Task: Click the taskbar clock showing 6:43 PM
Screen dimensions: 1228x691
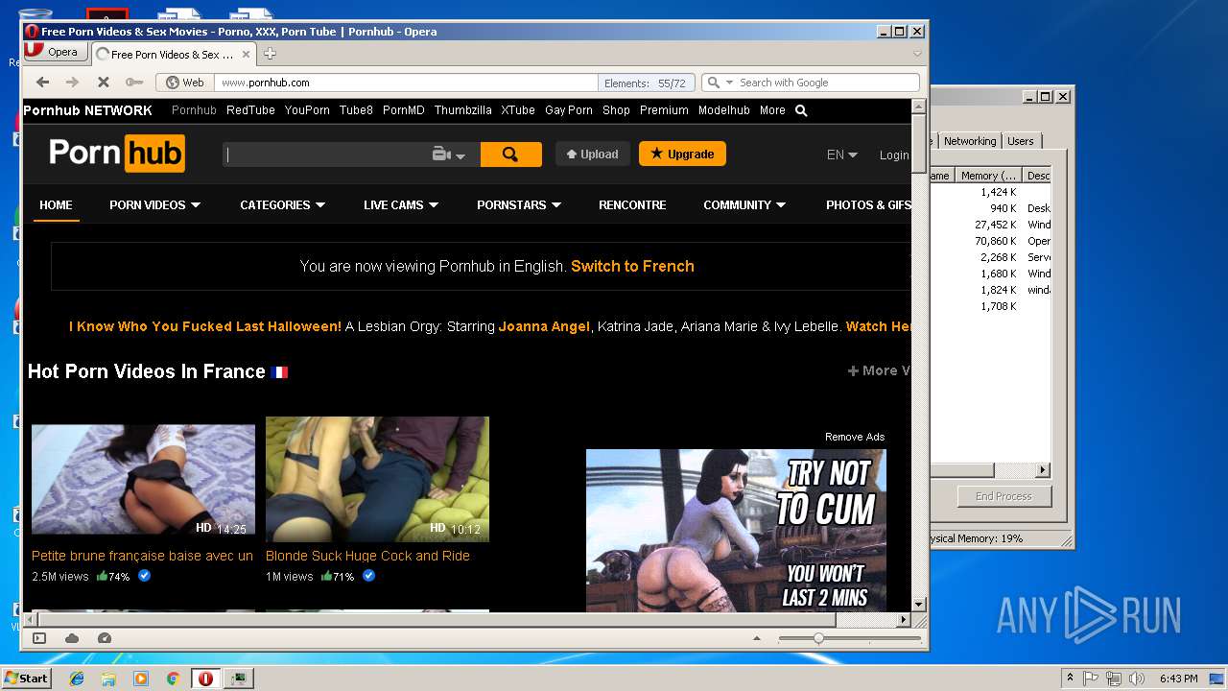Action: pyautogui.click(x=1178, y=679)
